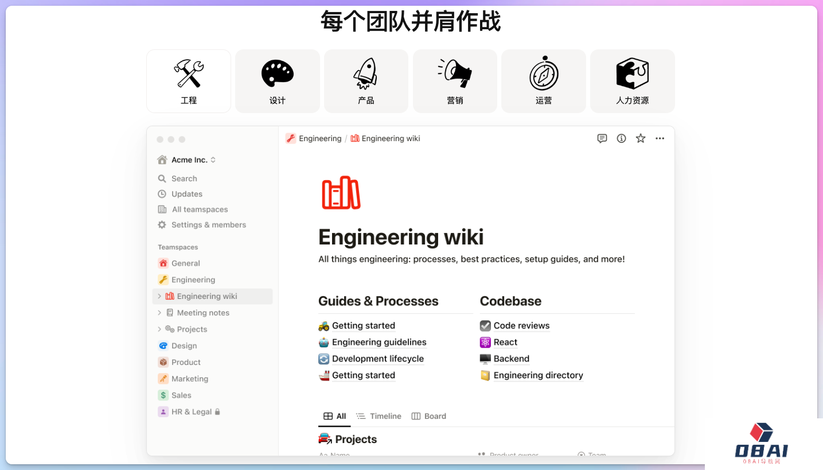Expand the Engineering wiki sidebar item
Viewport: 823px width, 470px height.
tap(159, 296)
